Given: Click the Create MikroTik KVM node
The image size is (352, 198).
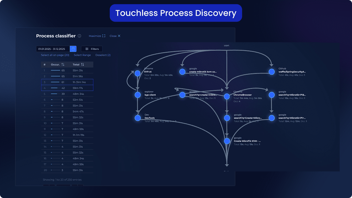Looking at the screenshot, I should pyautogui.click(x=227, y=141).
